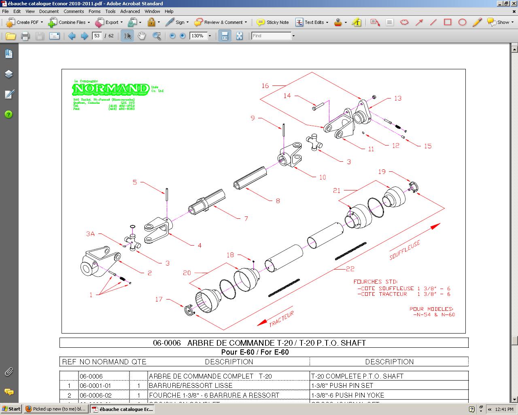Open the Comments menu
The width and height of the screenshot is (518, 415).
(74, 11)
